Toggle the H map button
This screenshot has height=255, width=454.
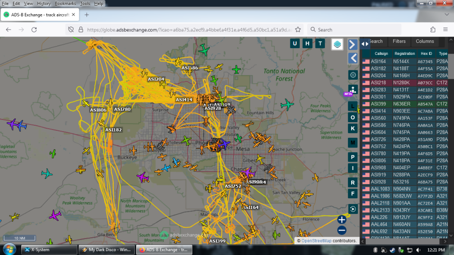click(x=308, y=44)
